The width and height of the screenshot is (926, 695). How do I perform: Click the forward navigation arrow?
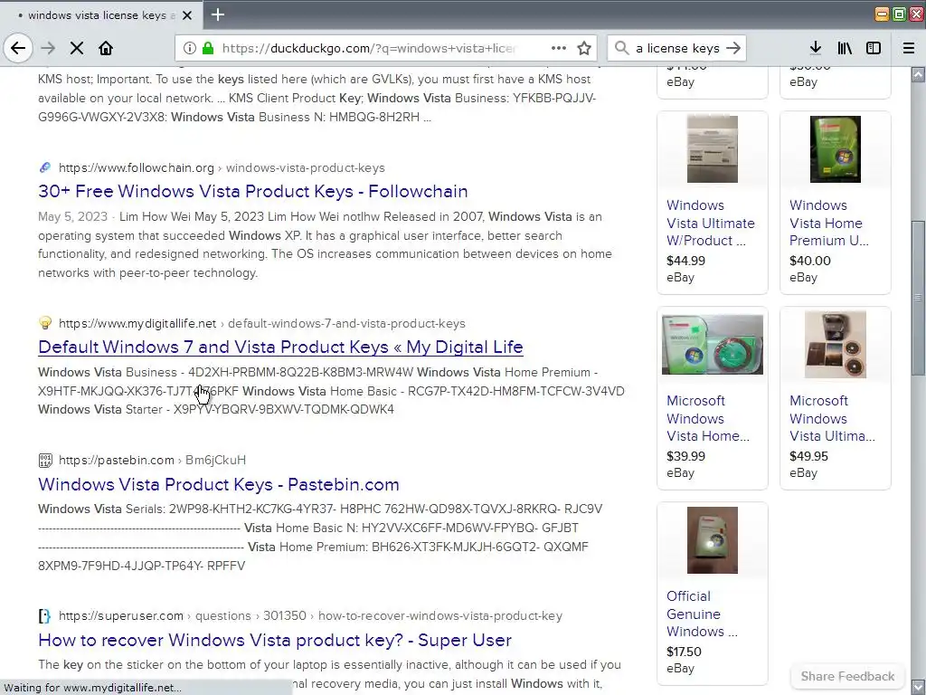[48, 48]
